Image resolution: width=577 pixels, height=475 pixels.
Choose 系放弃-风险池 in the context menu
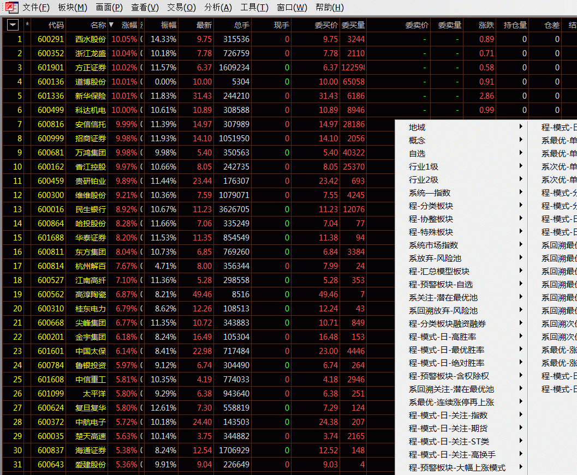461,258
